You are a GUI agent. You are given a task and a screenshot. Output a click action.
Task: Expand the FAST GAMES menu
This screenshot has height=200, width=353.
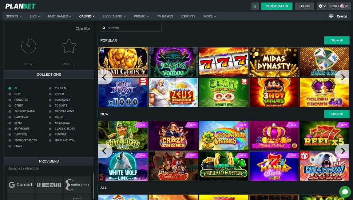[59, 16]
